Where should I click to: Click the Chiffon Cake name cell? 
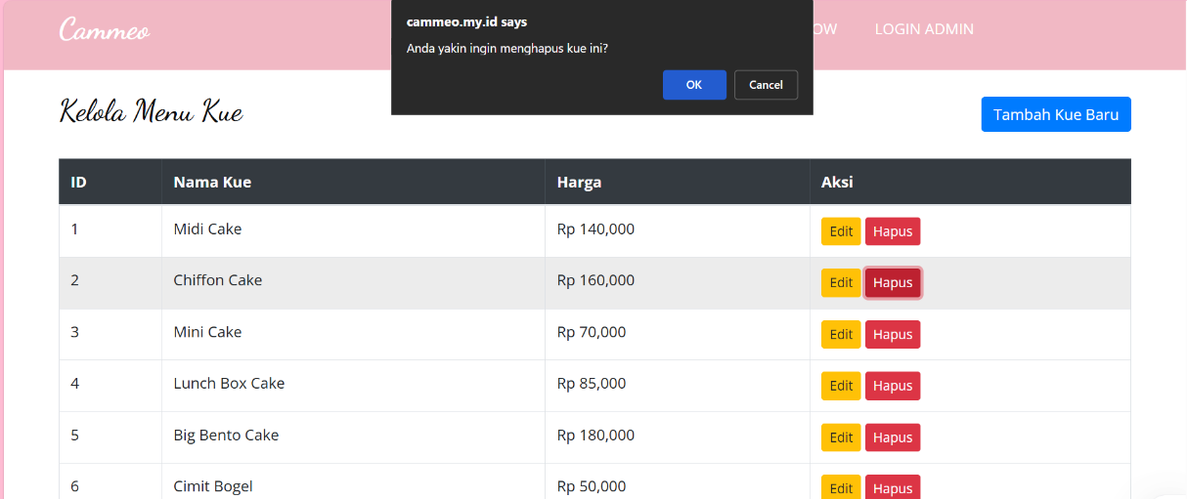[x=218, y=280]
